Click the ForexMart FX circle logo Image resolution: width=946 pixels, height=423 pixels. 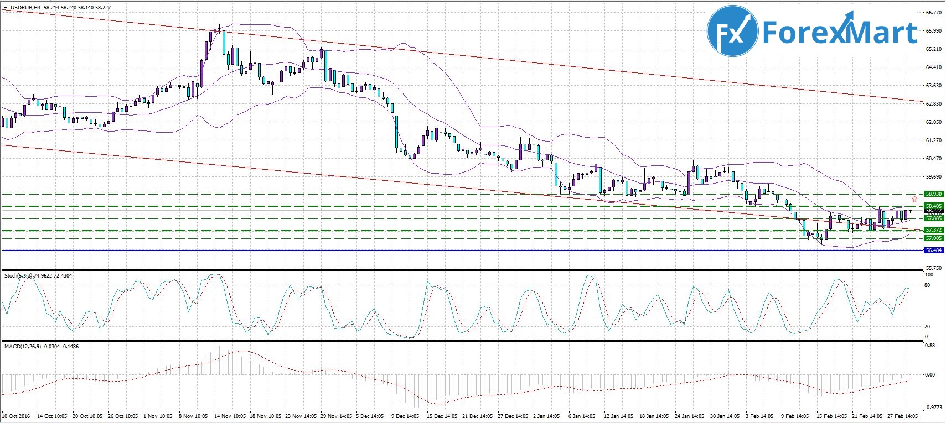click(732, 33)
